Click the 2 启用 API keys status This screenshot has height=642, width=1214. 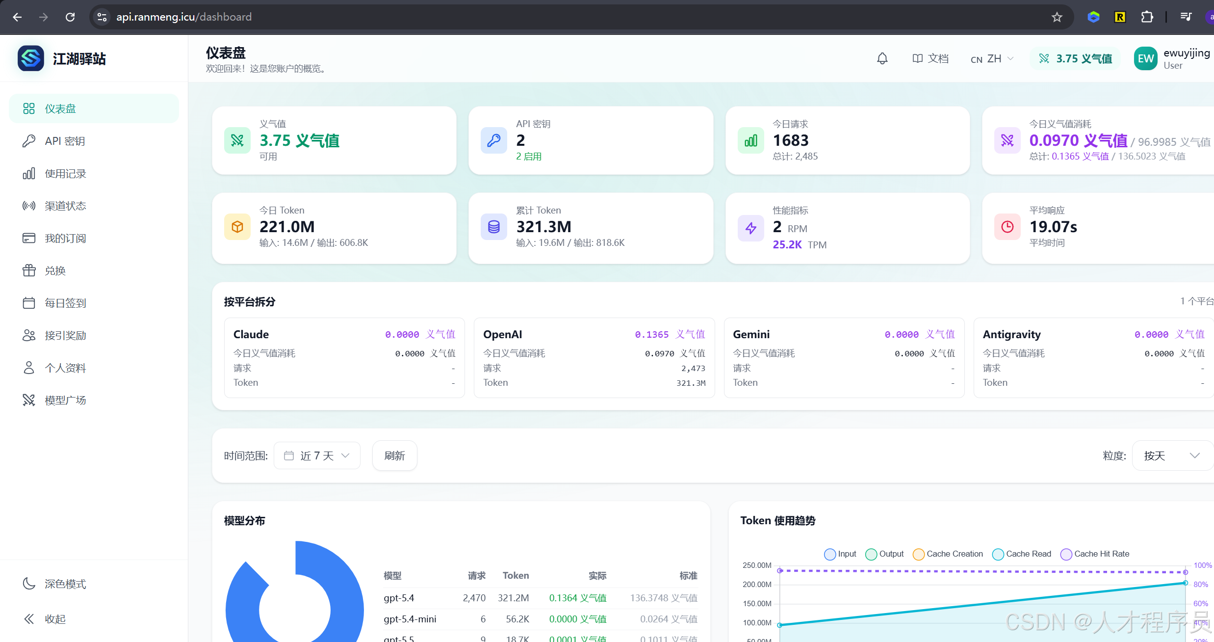529,157
